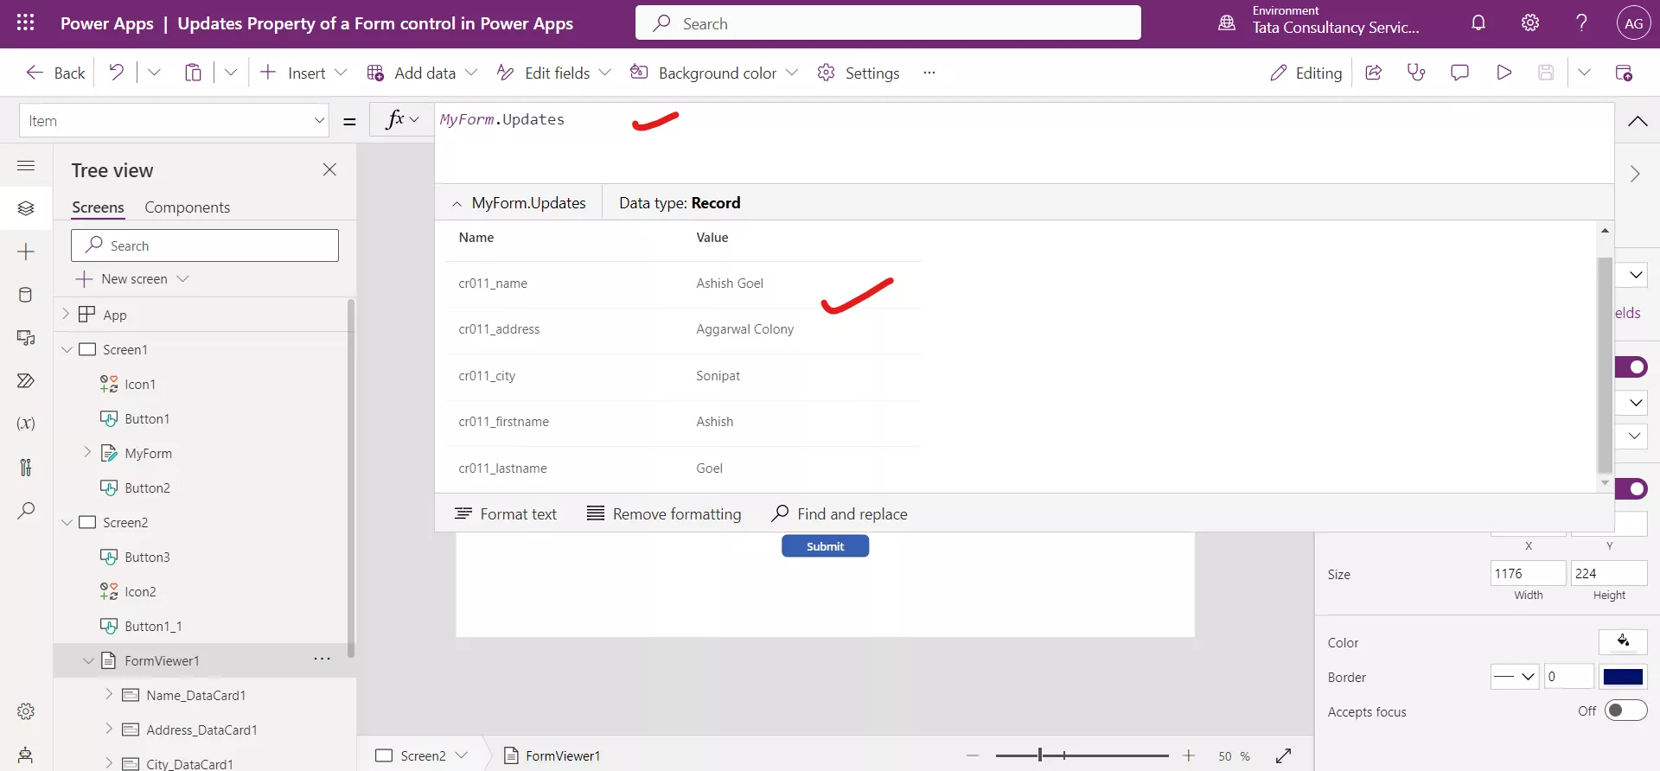1660x771 pixels.
Task: Expand the MyForm tree node
Action: point(87,452)
